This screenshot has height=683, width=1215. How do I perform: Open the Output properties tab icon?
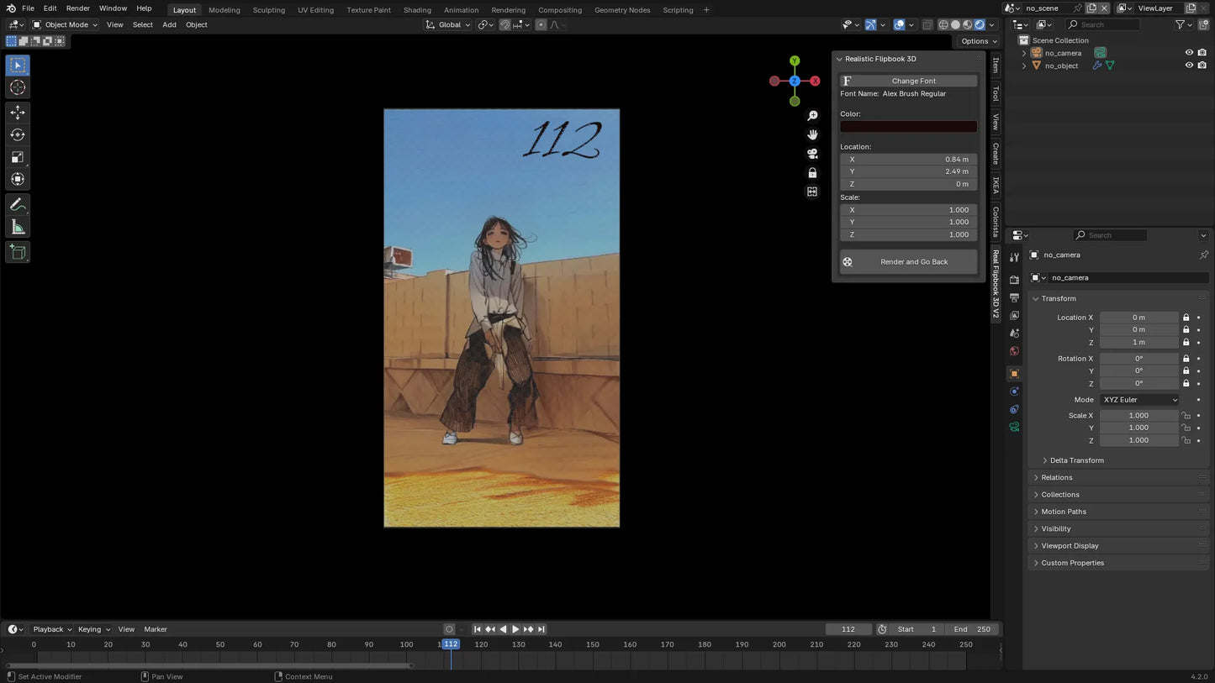coord(1014,297)
